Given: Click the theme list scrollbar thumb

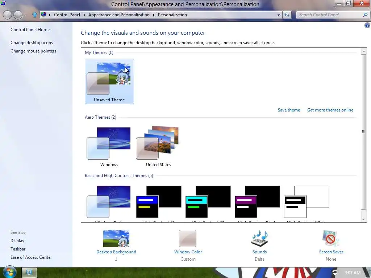Looking at the screenshot, I should 364,132.
